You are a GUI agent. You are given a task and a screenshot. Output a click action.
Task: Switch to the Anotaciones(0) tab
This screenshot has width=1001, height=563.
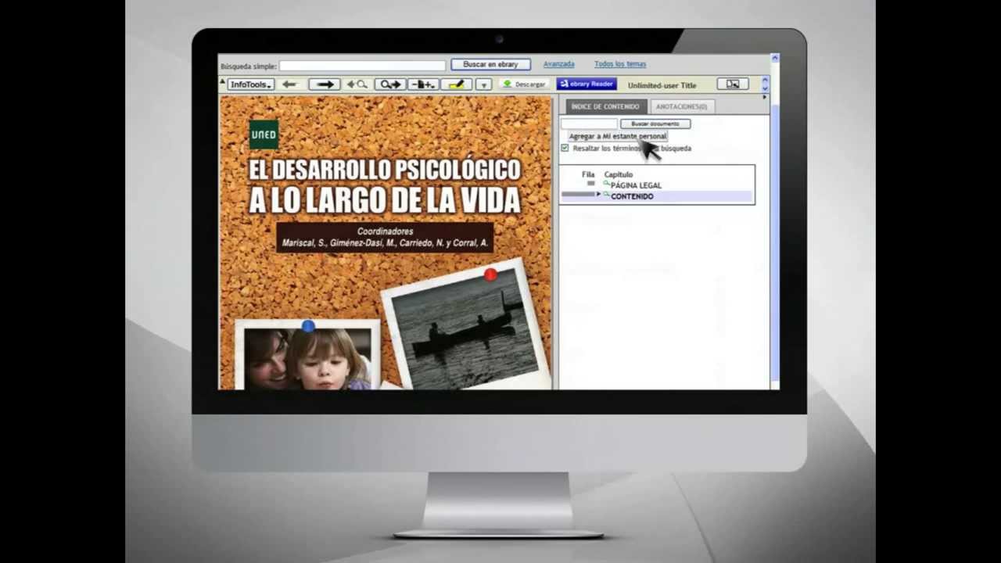(681, 106)
